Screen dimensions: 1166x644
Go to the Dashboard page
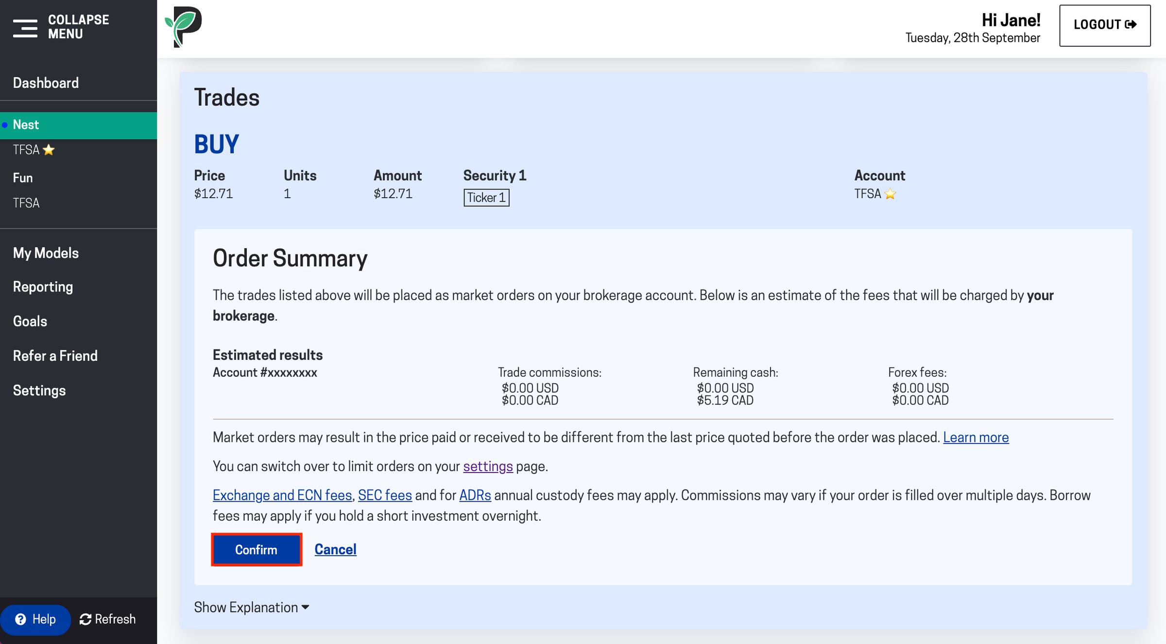click(46, 83)
